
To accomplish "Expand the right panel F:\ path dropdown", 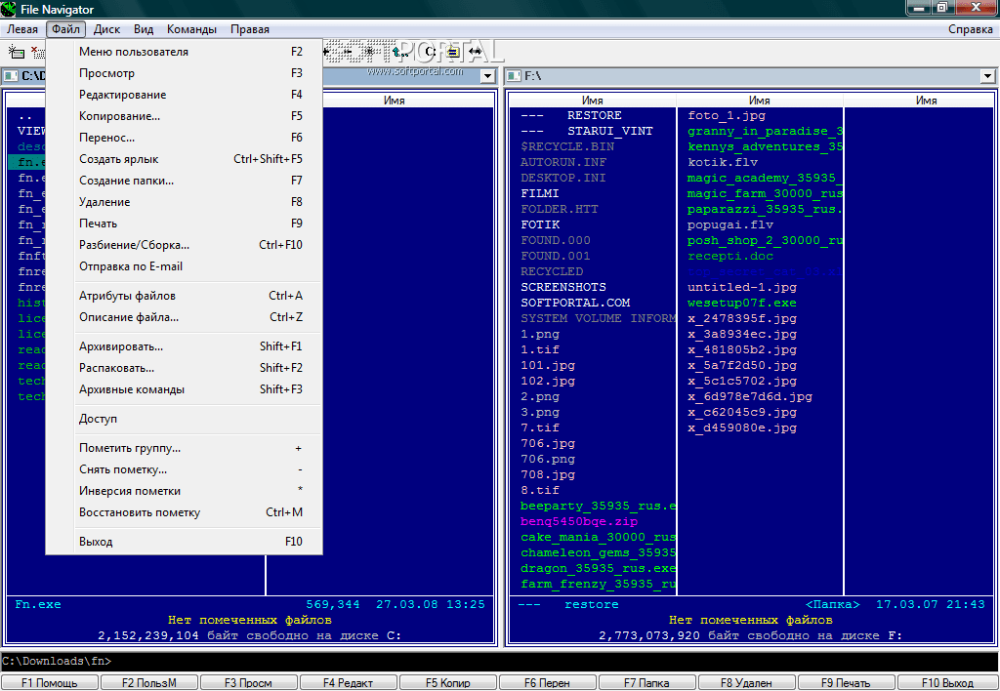I will [x=987, y=75].
